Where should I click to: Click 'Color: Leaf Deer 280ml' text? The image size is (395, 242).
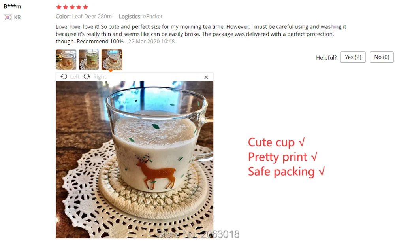pos(85,16)
